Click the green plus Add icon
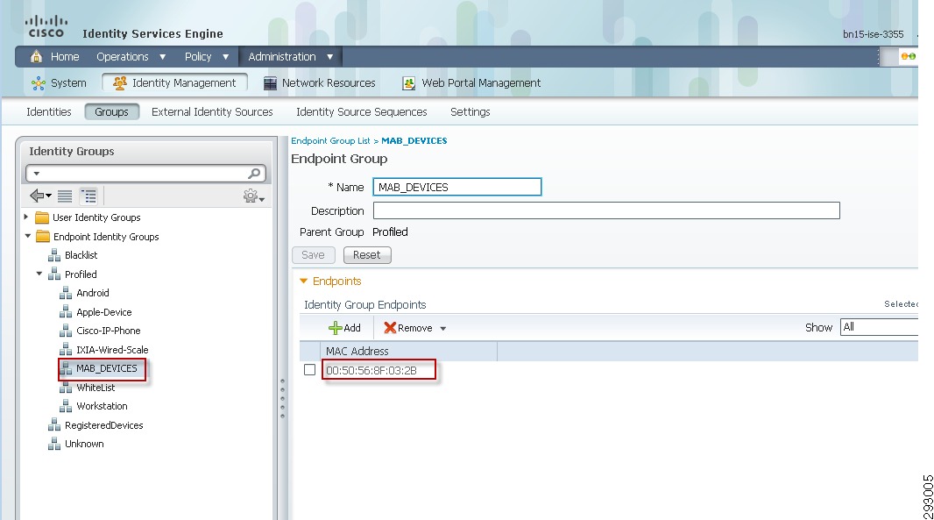934x520 pixels. pyautogui.click(x=336, y=328)
